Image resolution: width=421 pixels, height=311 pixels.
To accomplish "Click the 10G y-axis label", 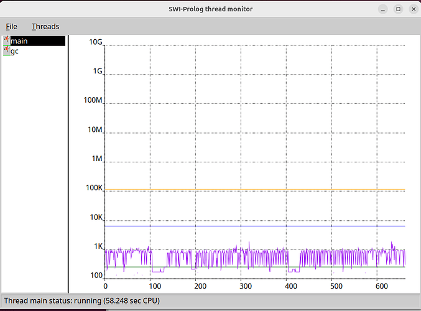I will [96, 42].
